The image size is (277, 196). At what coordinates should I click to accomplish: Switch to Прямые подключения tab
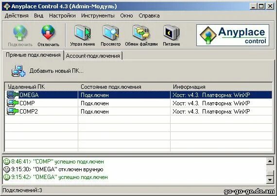click(33, 55)
